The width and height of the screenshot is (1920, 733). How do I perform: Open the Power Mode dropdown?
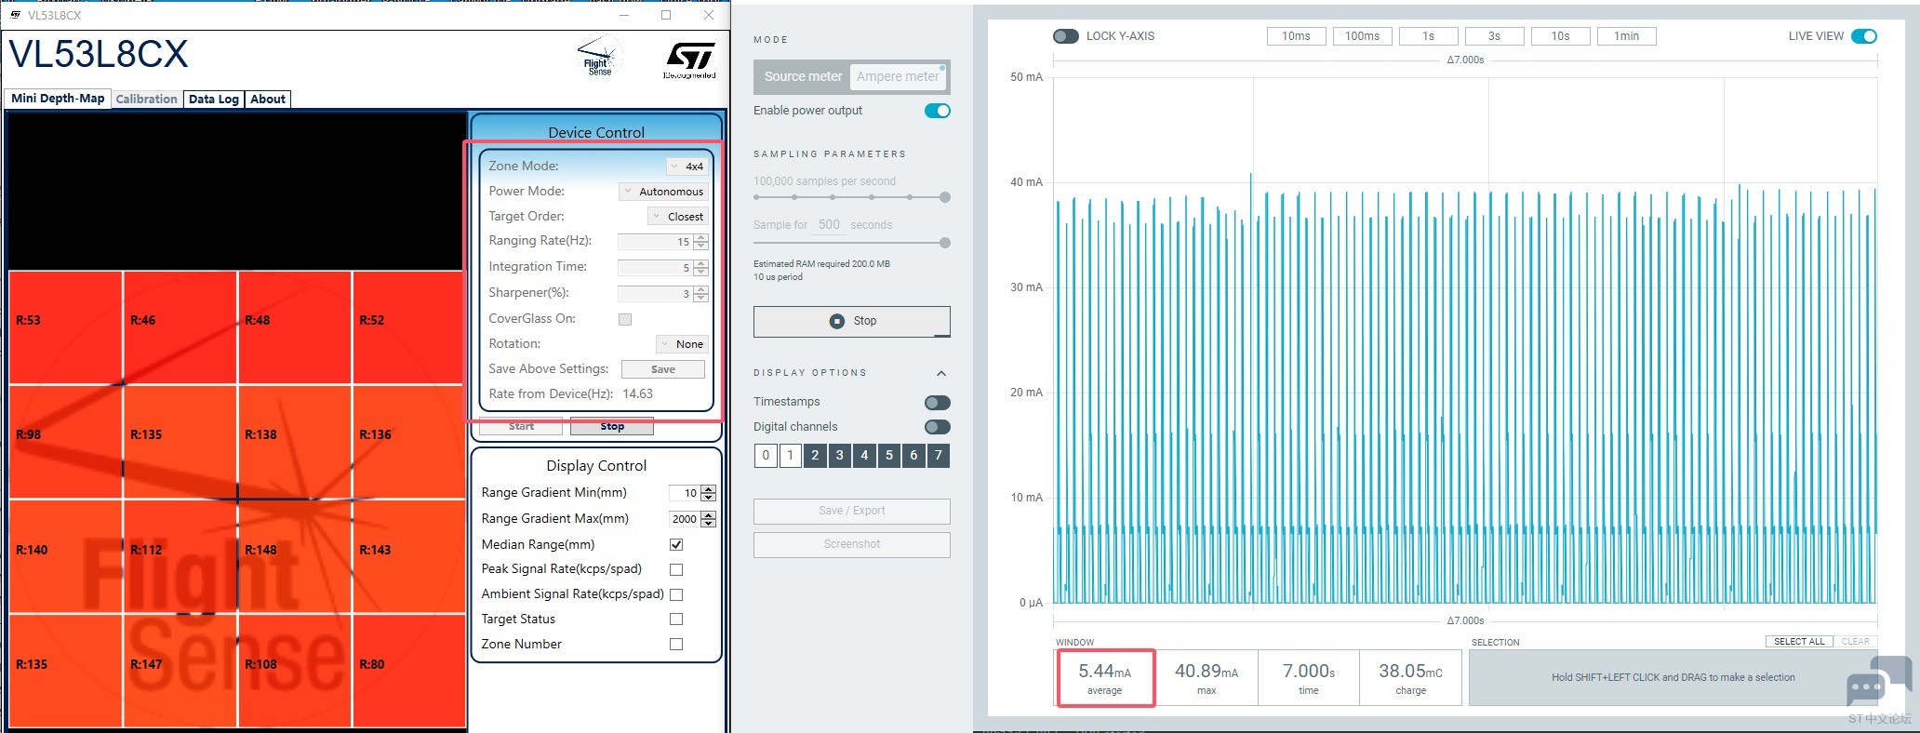click(x=664, y=192)
